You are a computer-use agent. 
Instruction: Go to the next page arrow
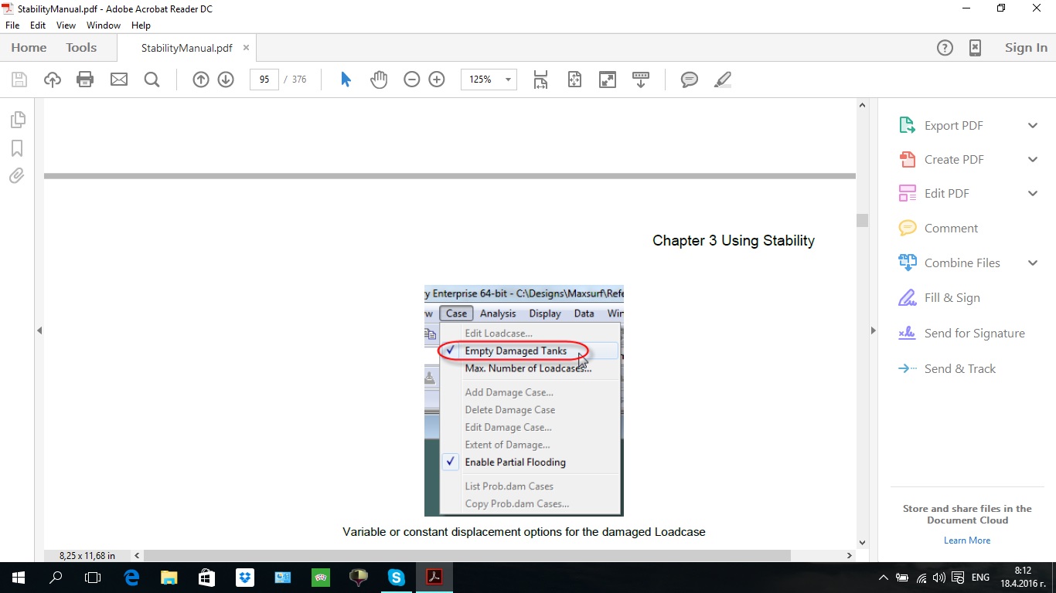(x=226, y=80)
